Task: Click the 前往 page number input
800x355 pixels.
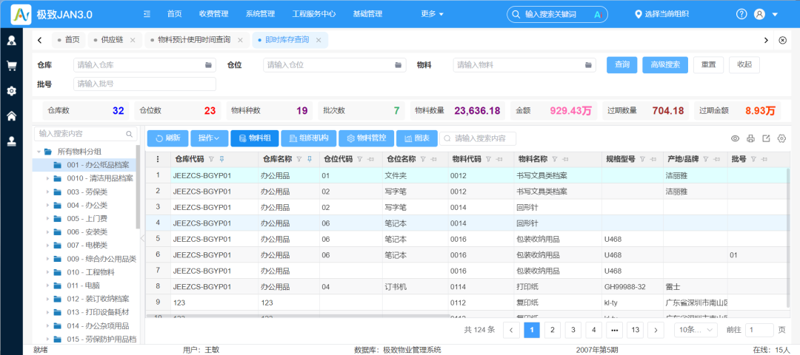Action: tap(760, 330)
